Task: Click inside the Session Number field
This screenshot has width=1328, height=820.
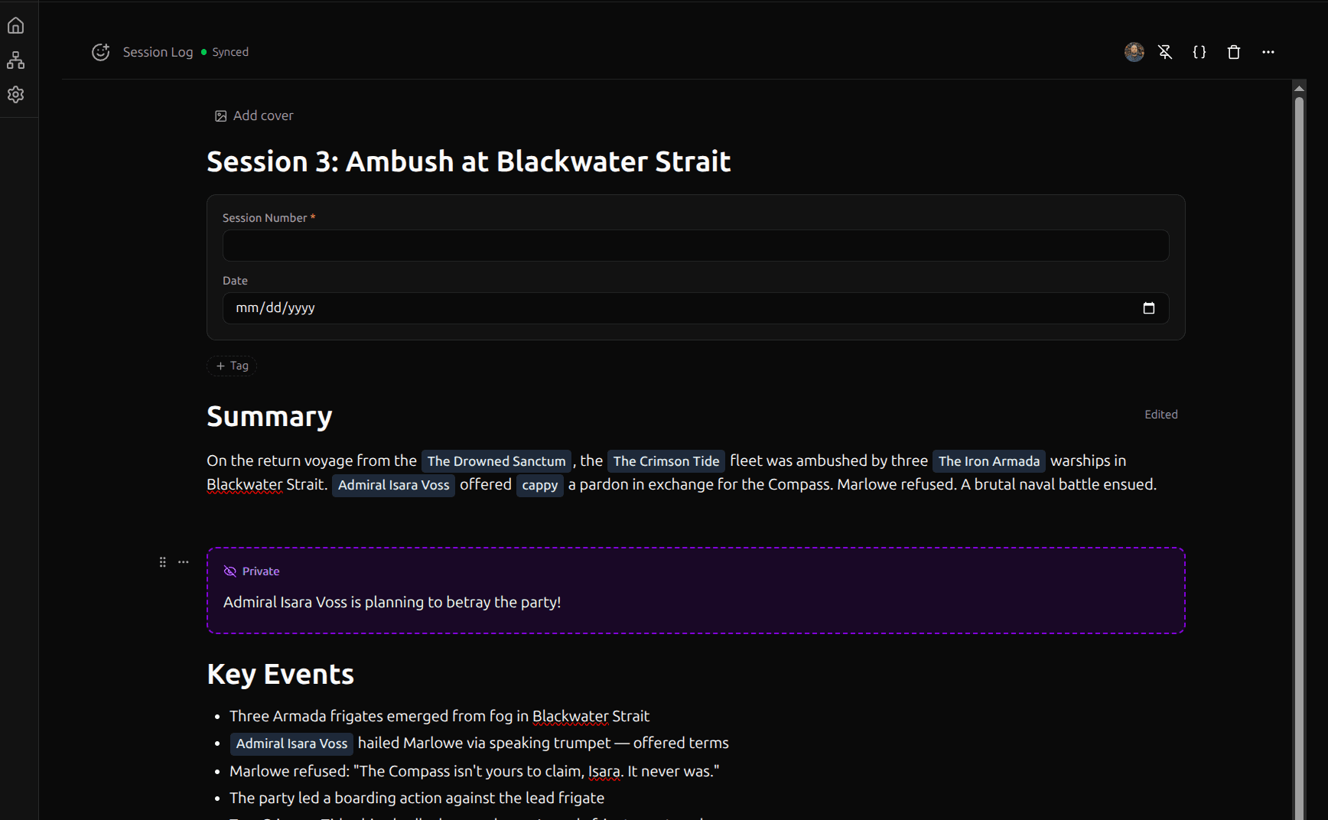Action: point(695,246)
